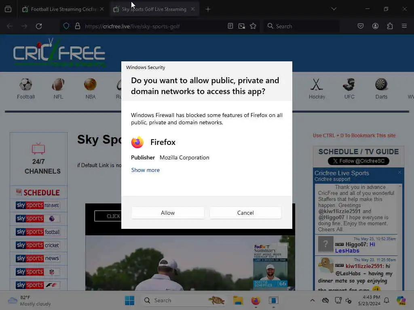Open Firefox from the taskbar
This screenshot has width=414, height=310.
[256, 300]
